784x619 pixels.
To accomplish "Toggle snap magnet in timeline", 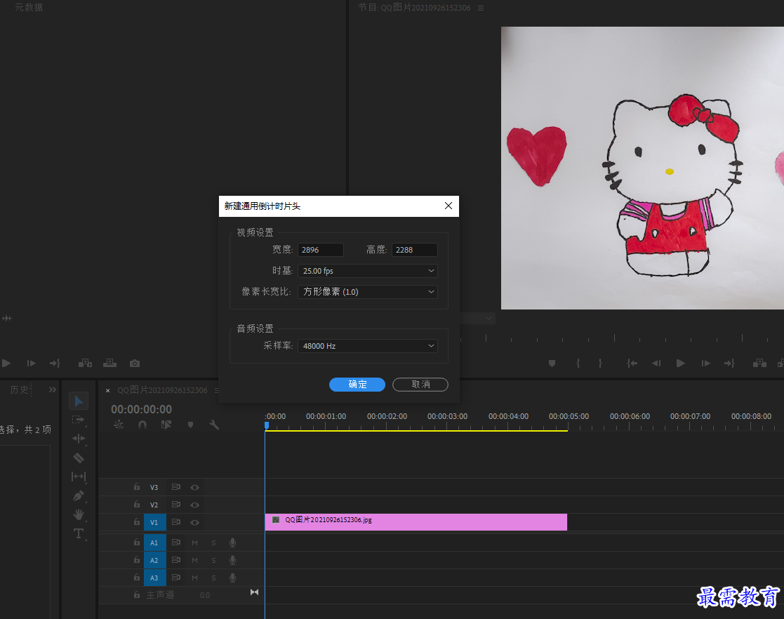I will (x=142, y=425).
